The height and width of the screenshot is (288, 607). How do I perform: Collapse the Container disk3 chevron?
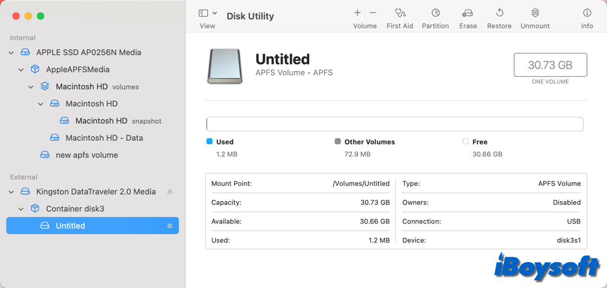pos(21,209)
